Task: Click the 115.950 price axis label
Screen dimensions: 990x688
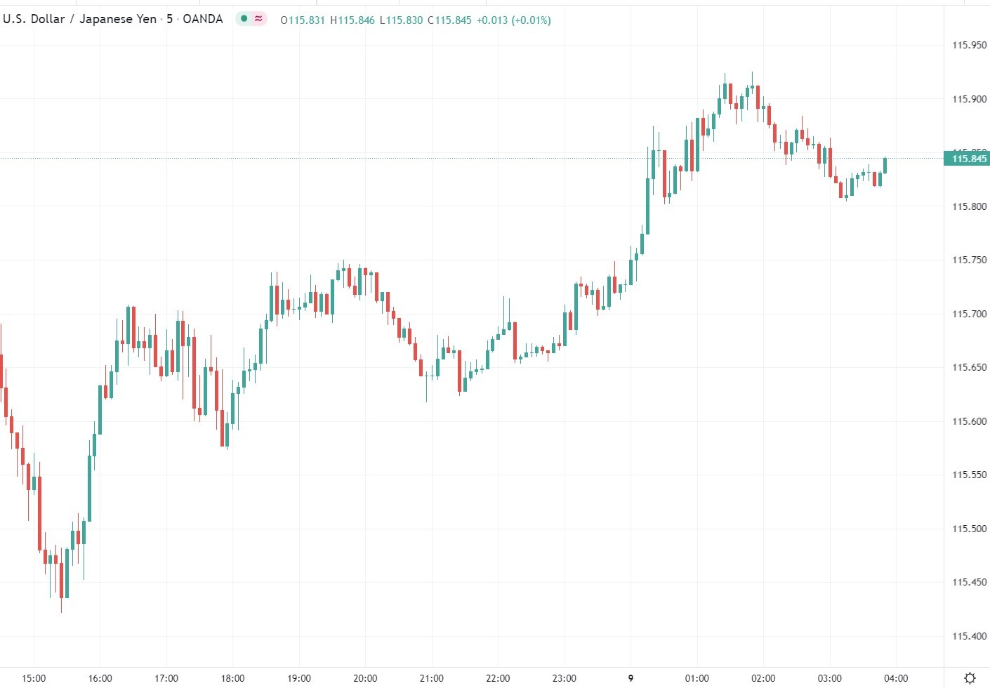Action: (969, 45)
